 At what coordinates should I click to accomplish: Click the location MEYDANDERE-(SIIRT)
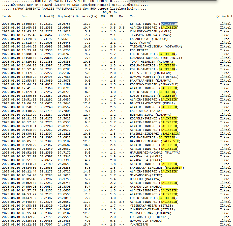tap(146, 175)
